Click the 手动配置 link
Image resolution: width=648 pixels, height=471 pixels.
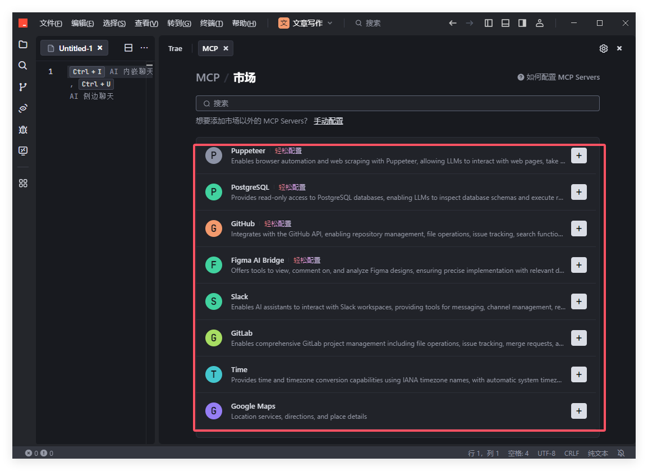(328, 121)
